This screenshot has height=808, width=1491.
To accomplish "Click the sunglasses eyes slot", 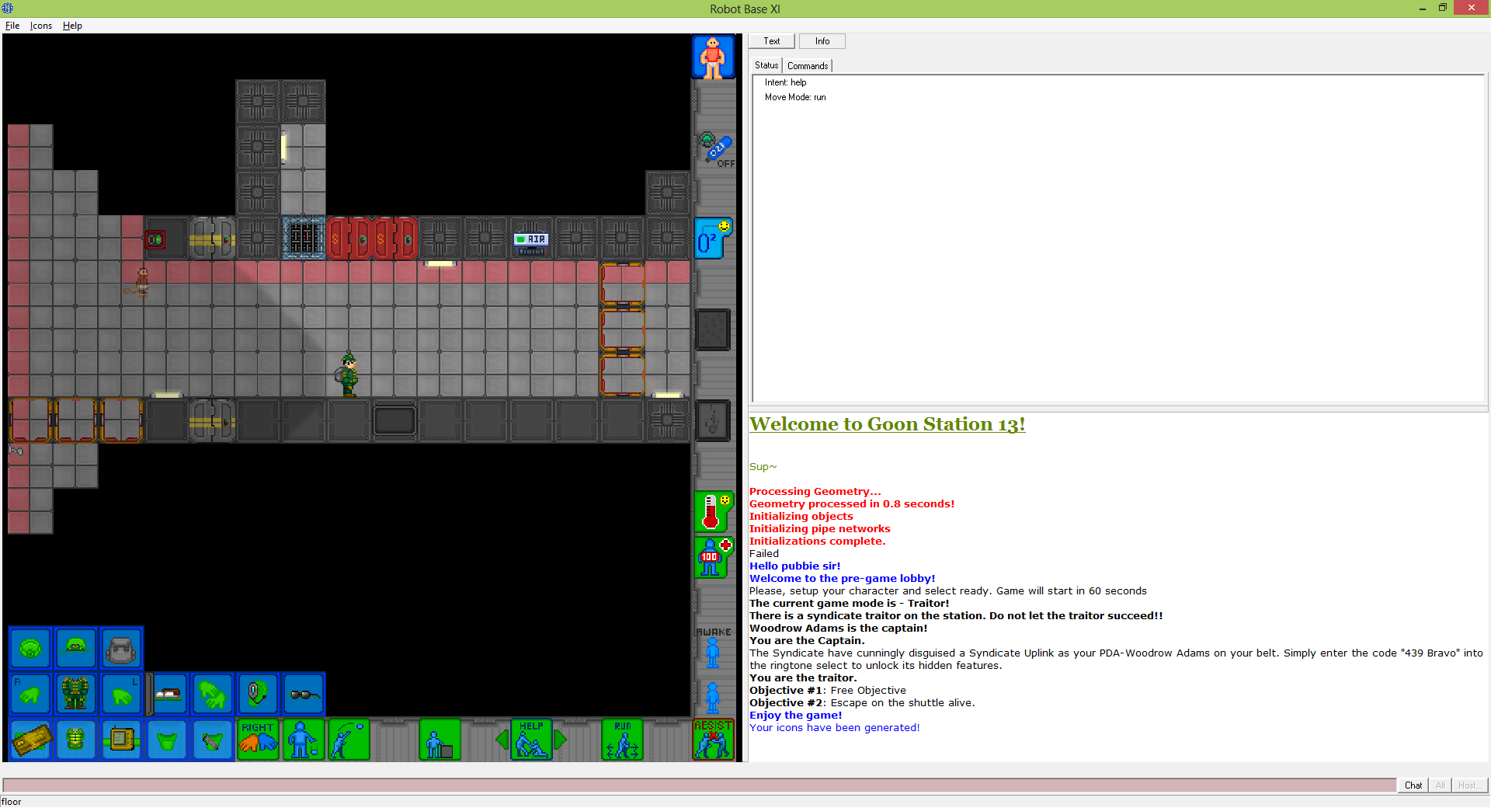I will pos(304,694).
